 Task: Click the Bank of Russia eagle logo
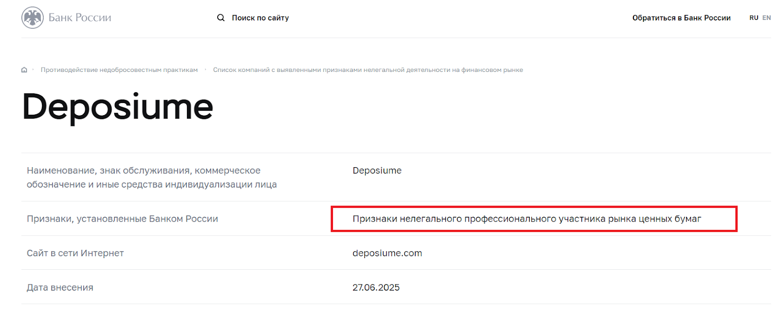click(33, 18)
